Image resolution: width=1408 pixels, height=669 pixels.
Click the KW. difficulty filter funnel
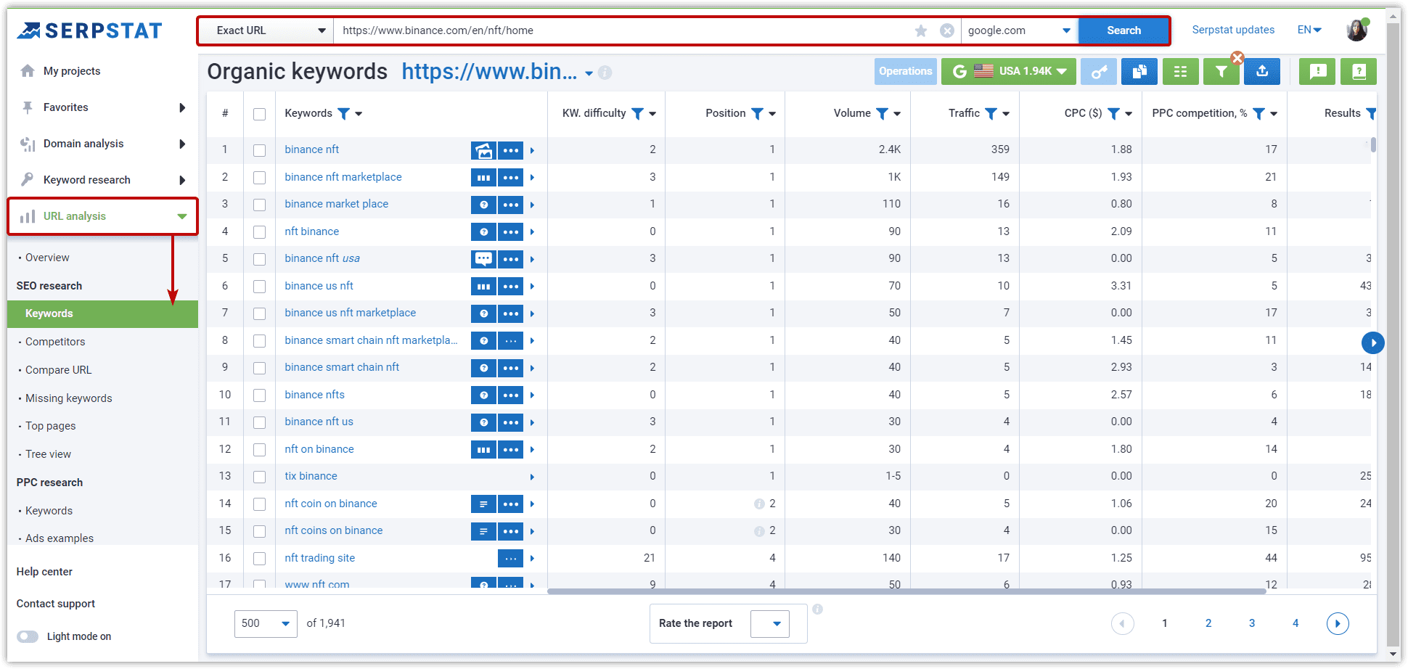[637, 114]
